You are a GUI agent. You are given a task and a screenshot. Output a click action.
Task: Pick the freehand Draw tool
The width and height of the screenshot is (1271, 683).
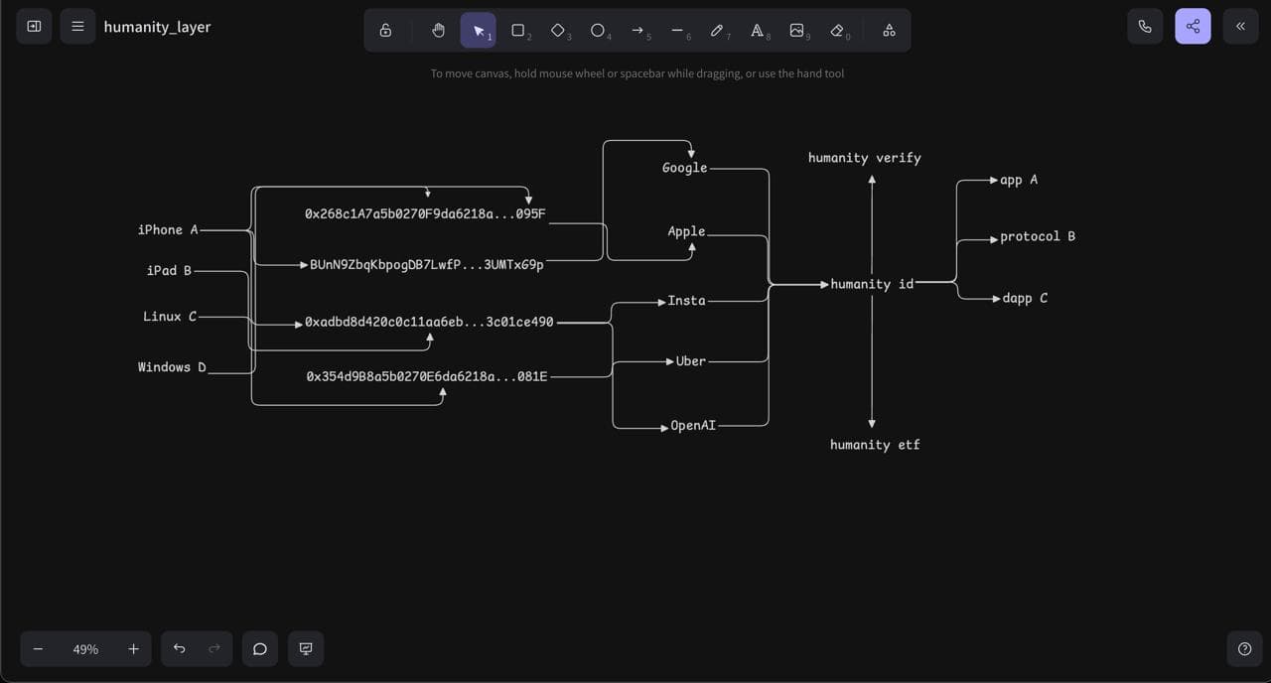point(718,30)
